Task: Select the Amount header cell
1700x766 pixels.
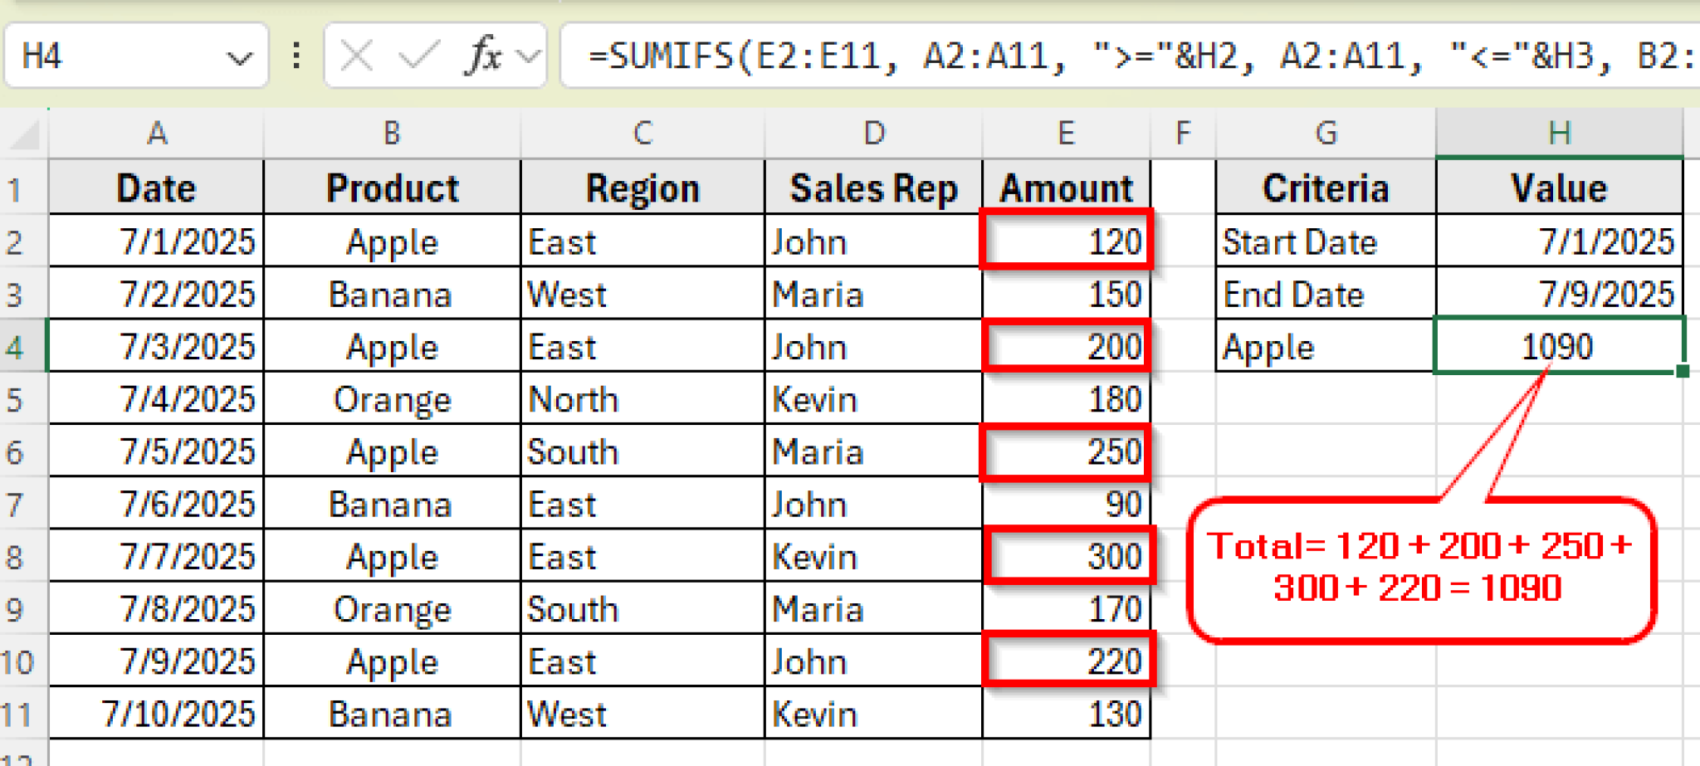Action: click(x=1066, y=188)
